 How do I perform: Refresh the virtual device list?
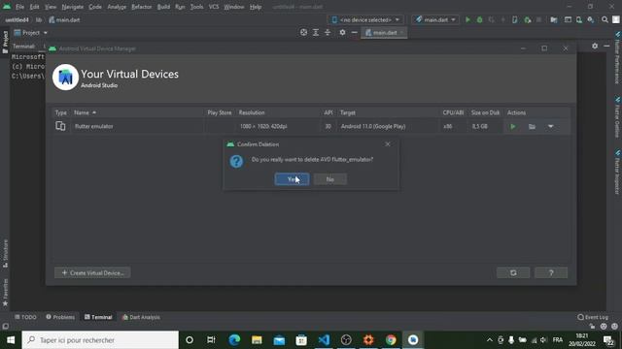(x=513, y=272)
